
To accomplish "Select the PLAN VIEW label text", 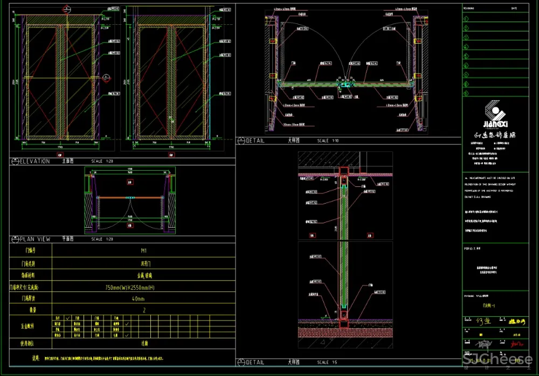I will (36, 239).
